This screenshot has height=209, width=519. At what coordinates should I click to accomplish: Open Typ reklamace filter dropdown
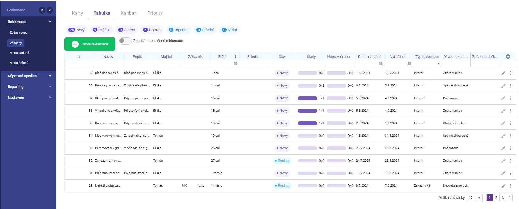click(438, 64)
